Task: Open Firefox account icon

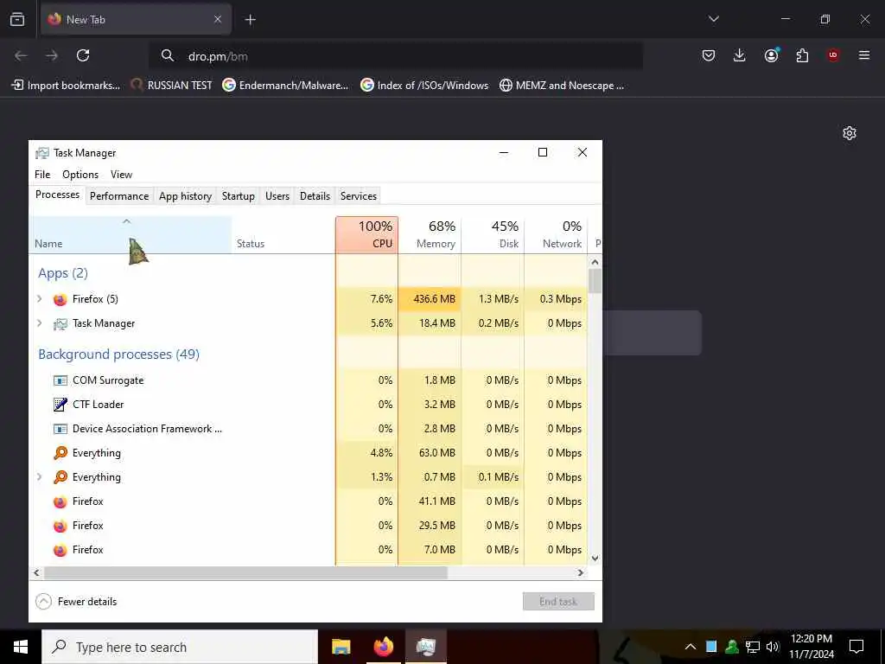Action: (x=772, y=54)
